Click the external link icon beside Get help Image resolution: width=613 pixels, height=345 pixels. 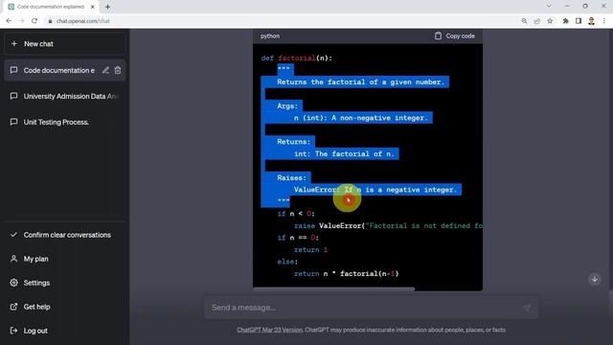[13, 307]
